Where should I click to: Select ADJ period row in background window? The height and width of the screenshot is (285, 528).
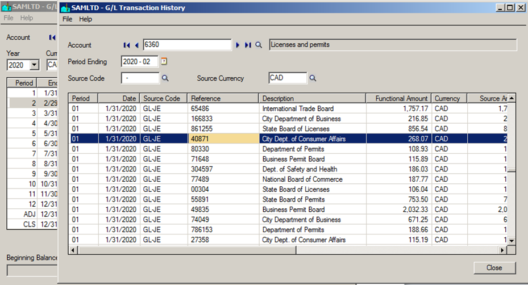click(32, 214)
